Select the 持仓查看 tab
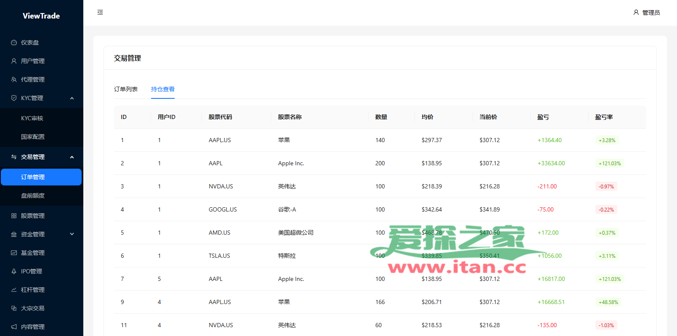 163,89
